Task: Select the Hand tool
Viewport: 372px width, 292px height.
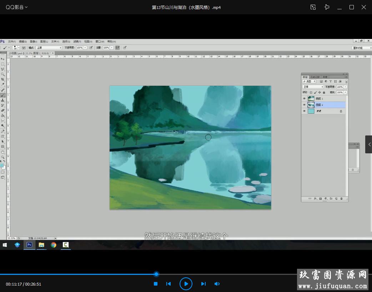Action: pyautogui.click(x=2, y=152)
